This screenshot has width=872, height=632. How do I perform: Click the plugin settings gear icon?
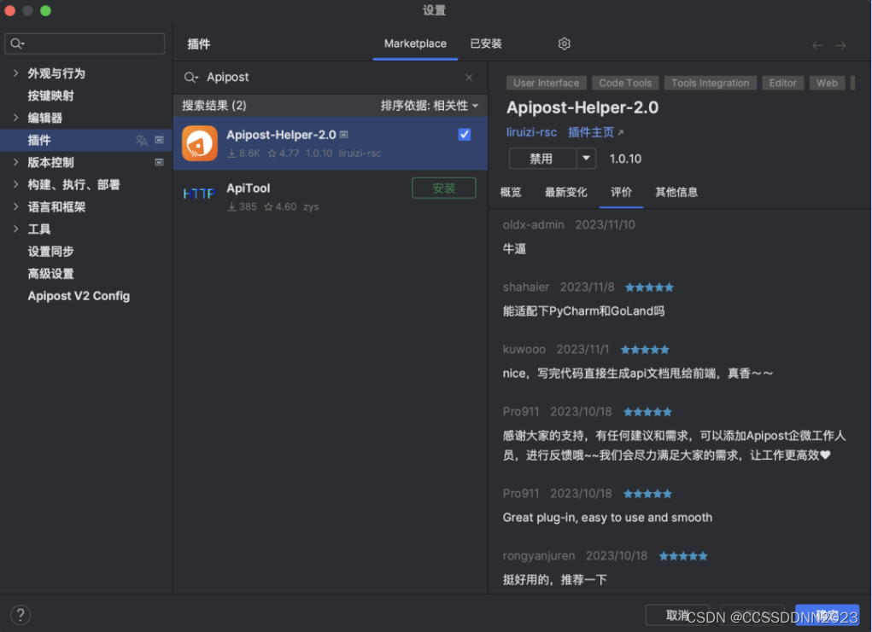[x=564, y=43]
